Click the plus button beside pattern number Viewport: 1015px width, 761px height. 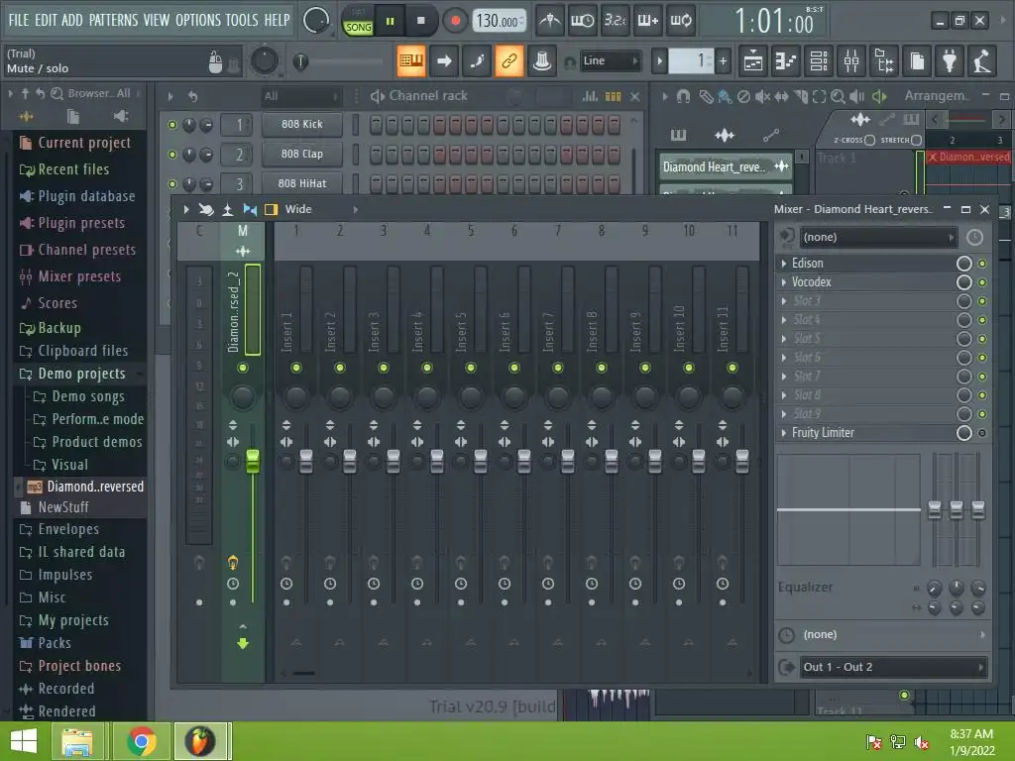click(x=723, y=61)
